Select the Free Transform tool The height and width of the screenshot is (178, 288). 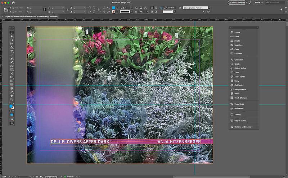point(12,77)
